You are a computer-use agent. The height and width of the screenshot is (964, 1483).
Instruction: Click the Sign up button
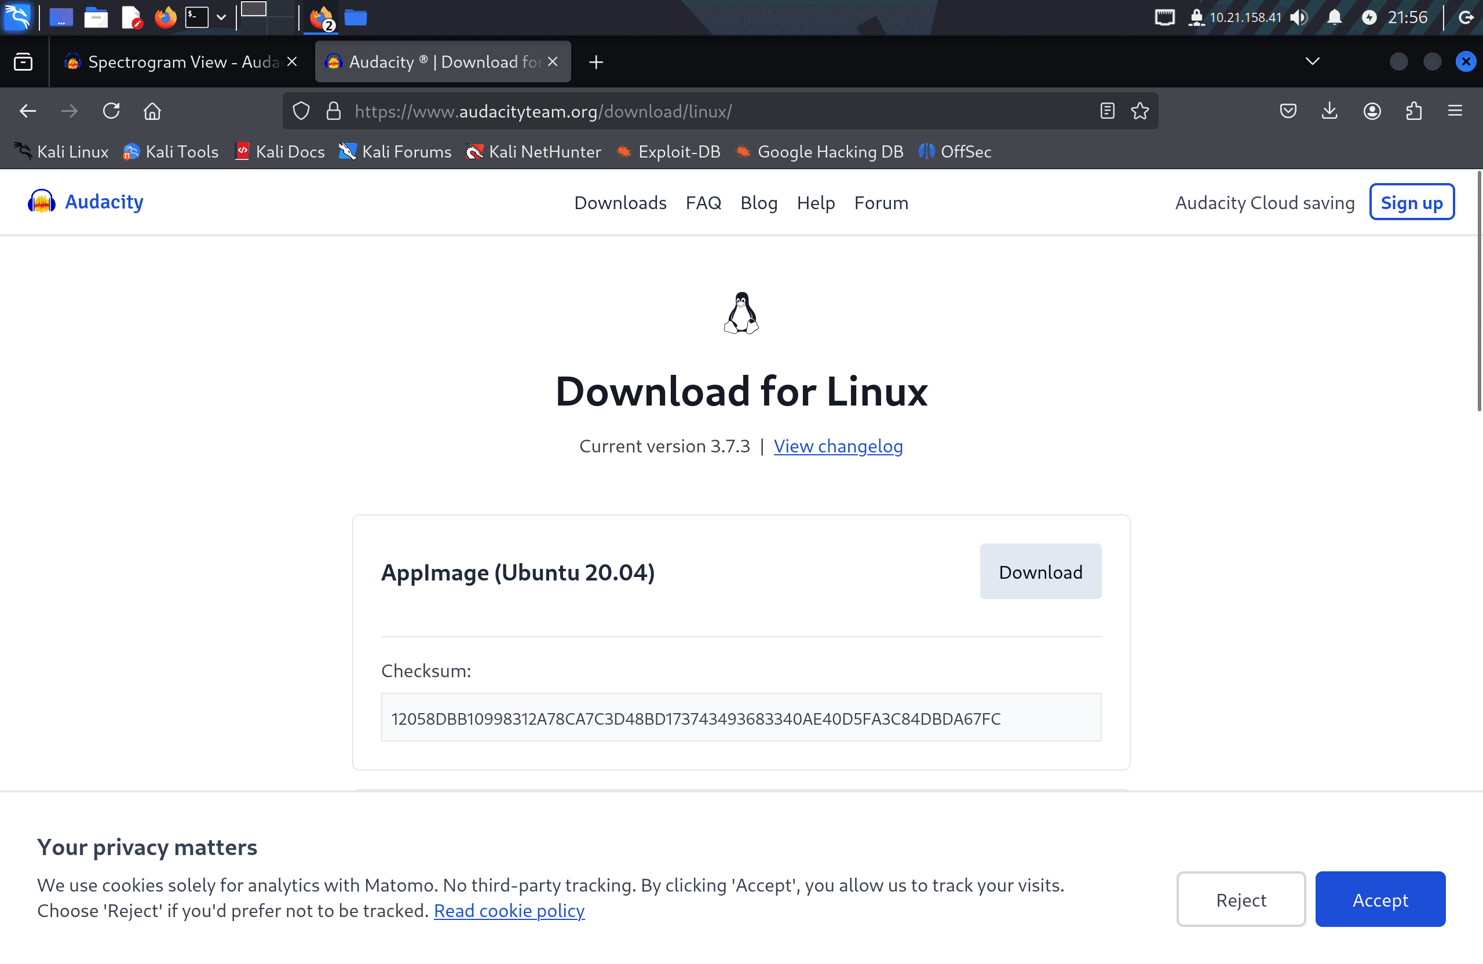click(x=1412, y=202)
